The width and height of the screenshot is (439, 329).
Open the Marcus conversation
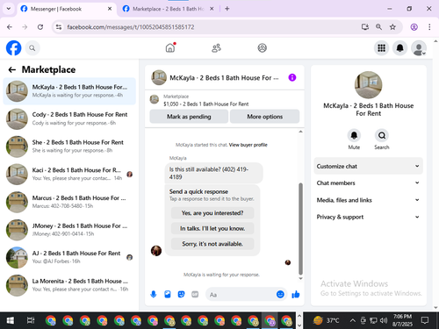tap(69, 202)
